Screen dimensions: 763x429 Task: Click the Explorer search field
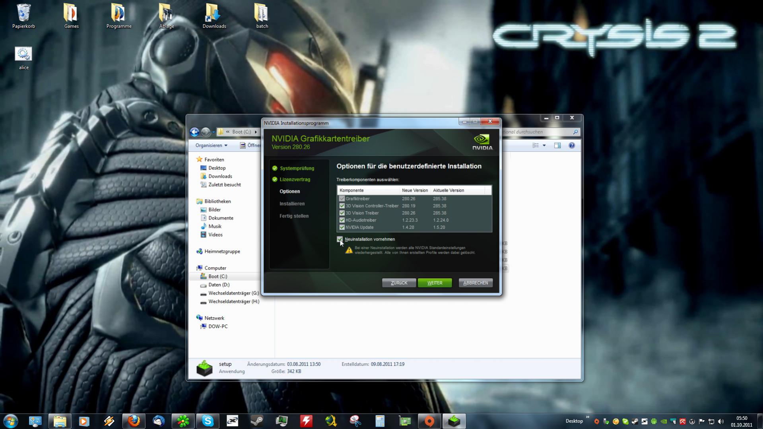[x=540, y=132]
